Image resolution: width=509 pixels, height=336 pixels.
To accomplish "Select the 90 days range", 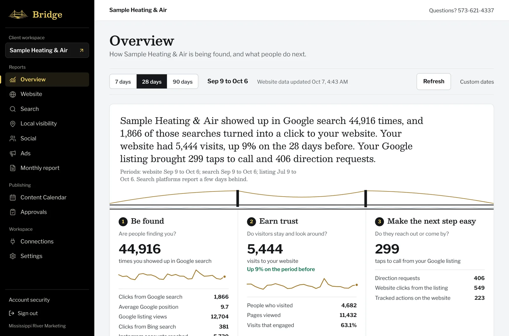I will (x=183, y=82).
